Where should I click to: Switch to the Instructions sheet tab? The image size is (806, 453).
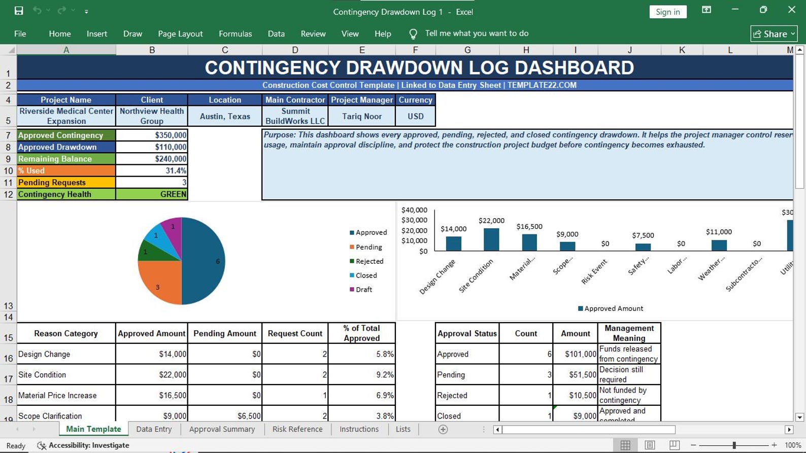pos(359,429)
